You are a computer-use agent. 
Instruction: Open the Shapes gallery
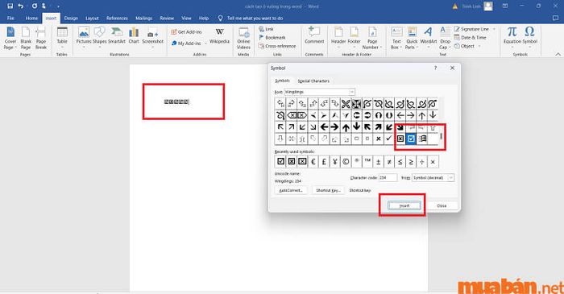[x=99, y=36]
